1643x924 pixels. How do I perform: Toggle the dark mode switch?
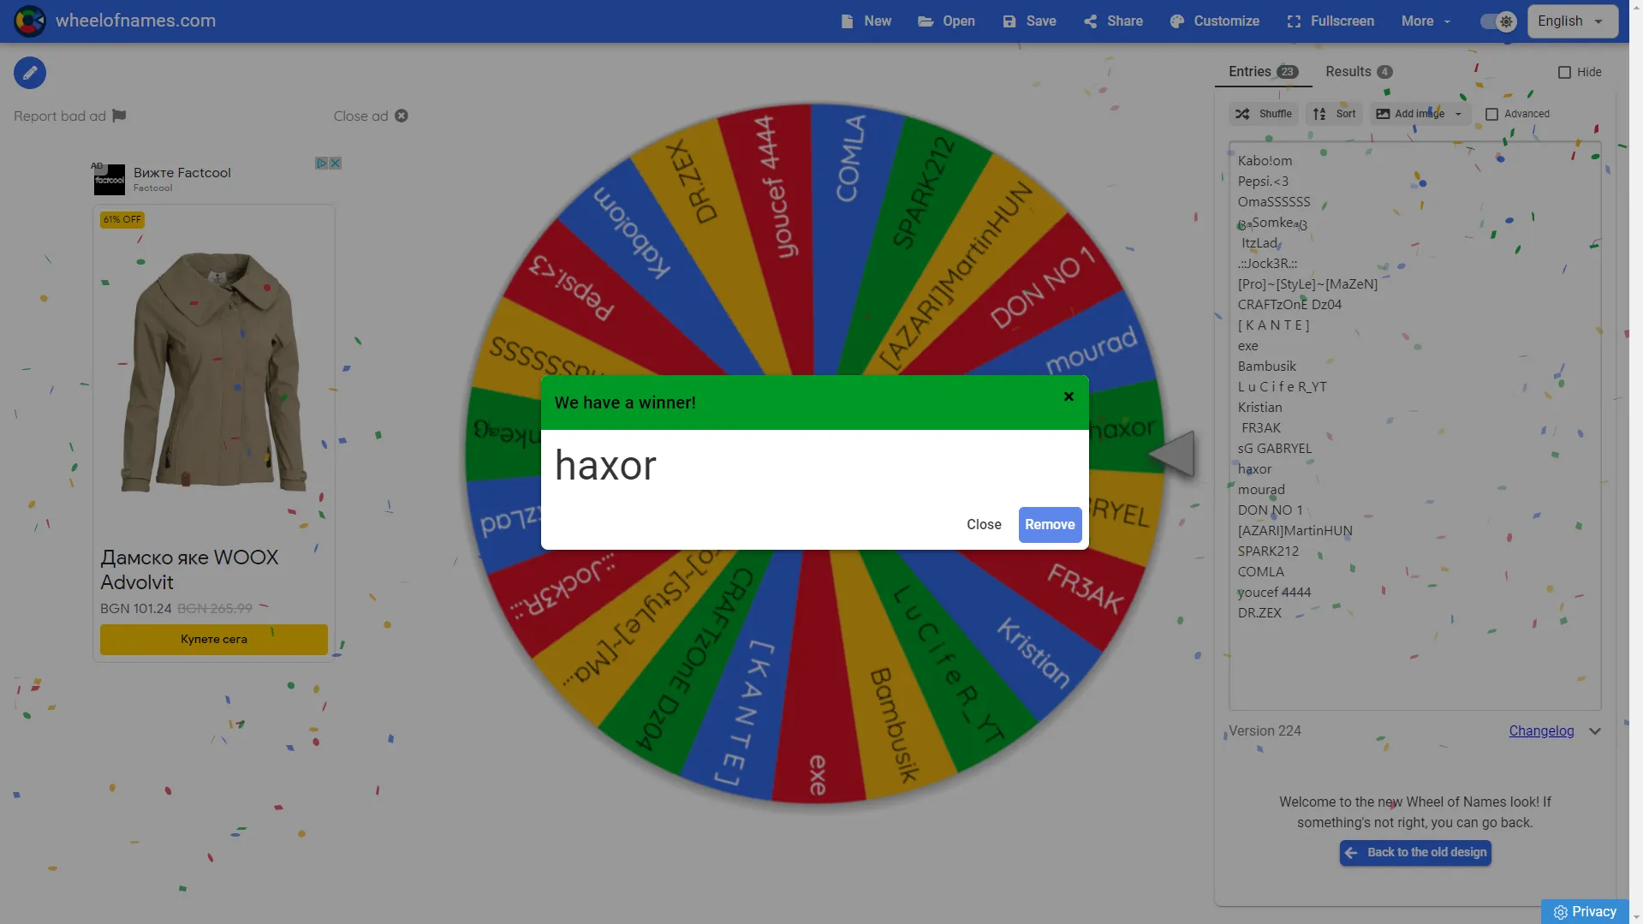(1498, 21)
